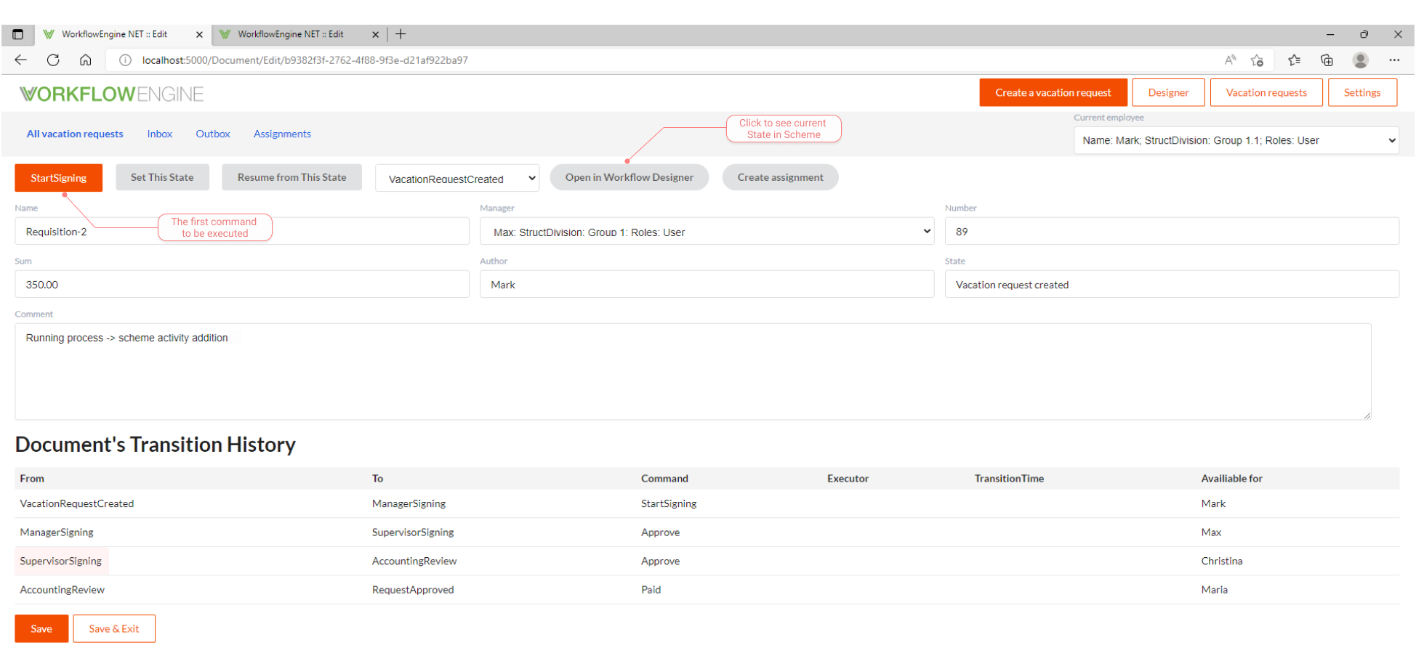Click Maria in Available for column
Image resolution: width=1416 pixels, height=661 pixels.
coord(1215,590)
